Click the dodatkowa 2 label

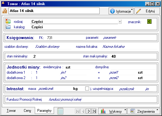point(16,78)
